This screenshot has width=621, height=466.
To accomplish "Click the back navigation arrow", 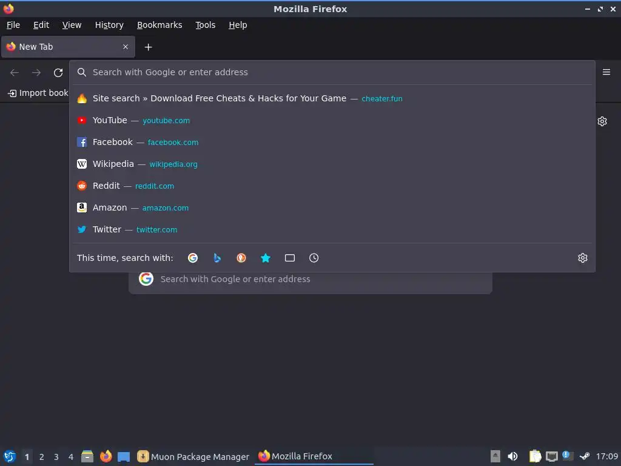I will tap(15, 73).
